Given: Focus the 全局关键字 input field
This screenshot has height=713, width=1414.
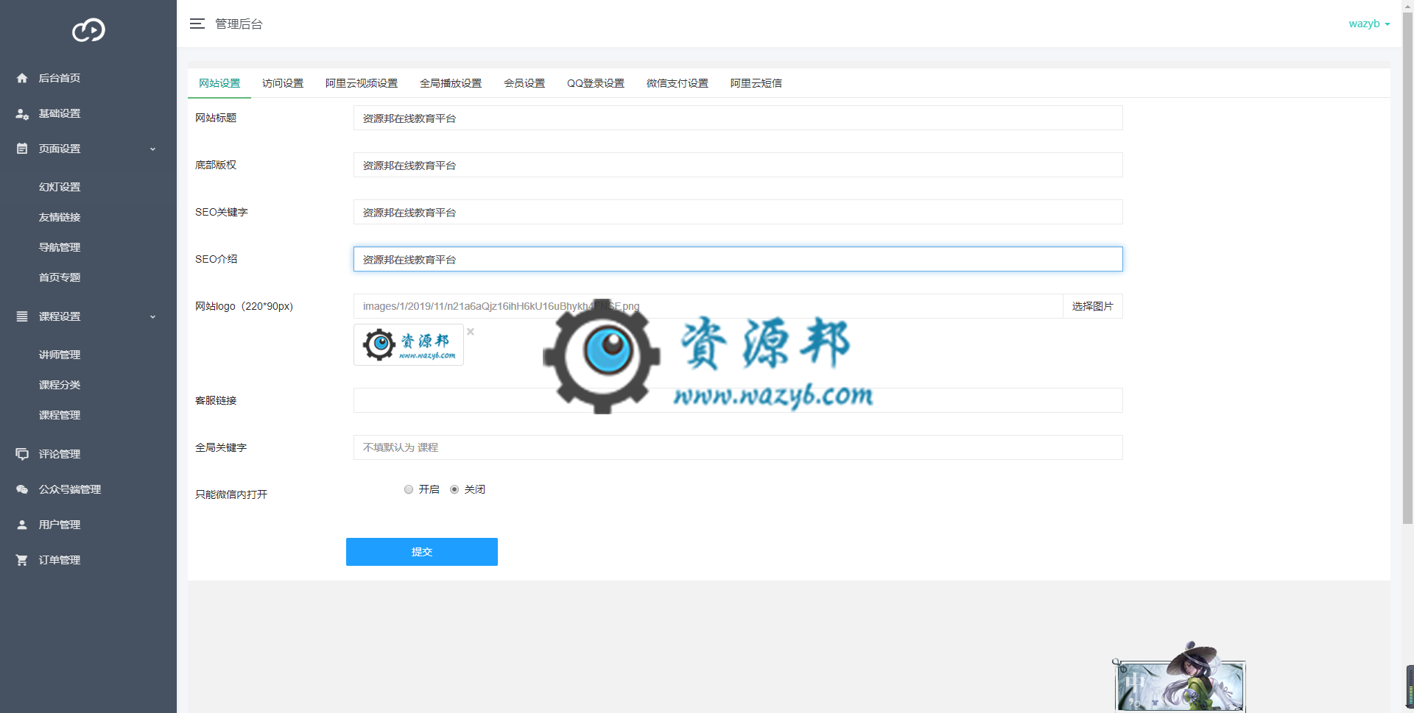Looking at the screenshot, I should pyautogui.click(x=738, y=447).
